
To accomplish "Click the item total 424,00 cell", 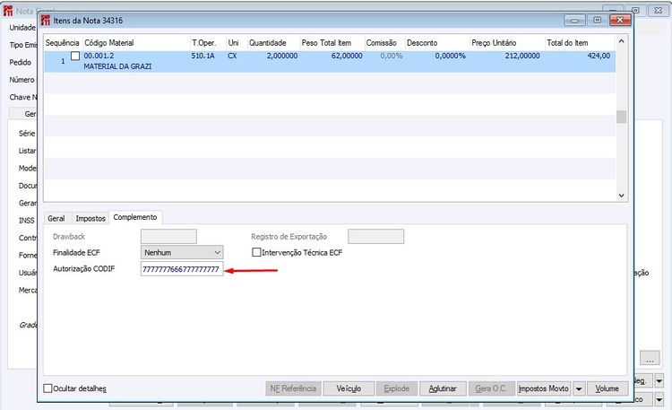I will [599, 56].
